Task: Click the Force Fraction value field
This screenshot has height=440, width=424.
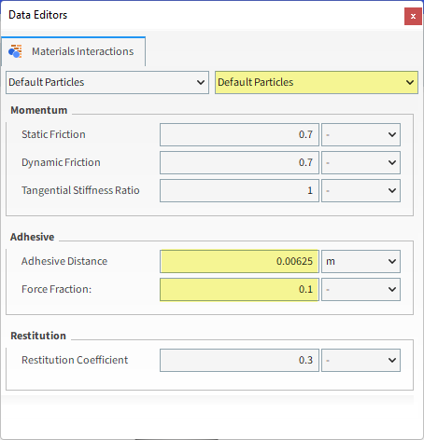Action: [239, 289]
